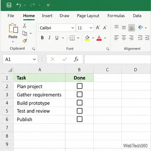
Task: Open Clipboard dialog launcher
Action: (x=34, y=49)
